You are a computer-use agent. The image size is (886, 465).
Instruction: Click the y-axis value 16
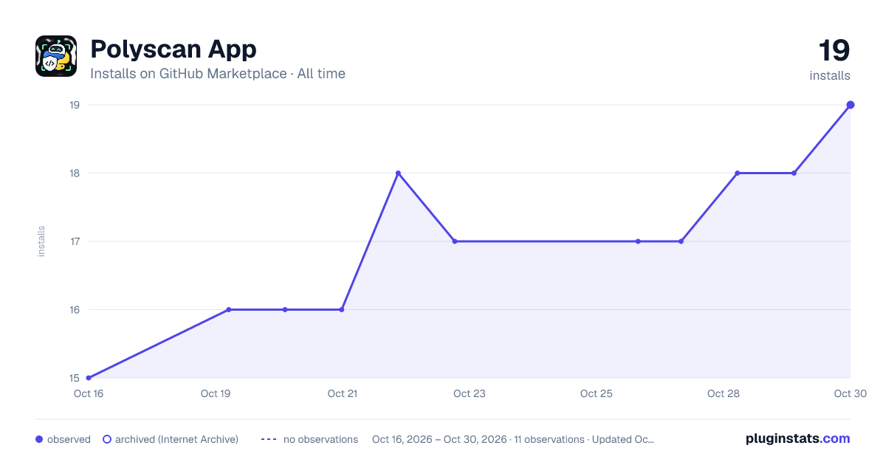pos(75,310)
